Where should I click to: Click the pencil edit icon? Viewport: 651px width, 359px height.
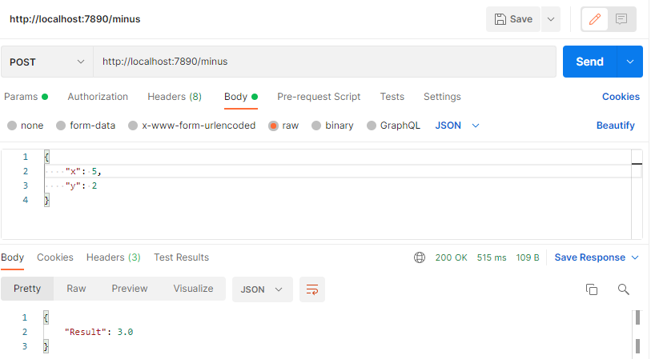click(x=595, y=19)
